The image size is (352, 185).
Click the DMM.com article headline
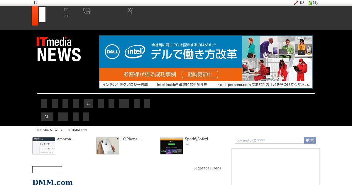(x=53, y=182)
